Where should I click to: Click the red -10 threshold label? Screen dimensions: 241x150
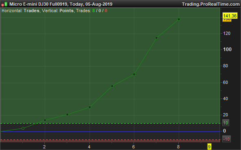tap(226, 139)
